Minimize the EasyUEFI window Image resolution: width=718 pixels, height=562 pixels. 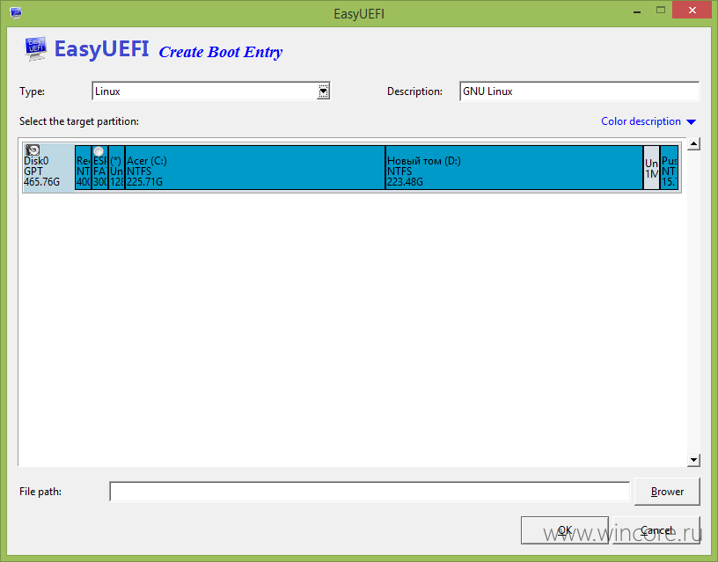[x=636, y=11]
